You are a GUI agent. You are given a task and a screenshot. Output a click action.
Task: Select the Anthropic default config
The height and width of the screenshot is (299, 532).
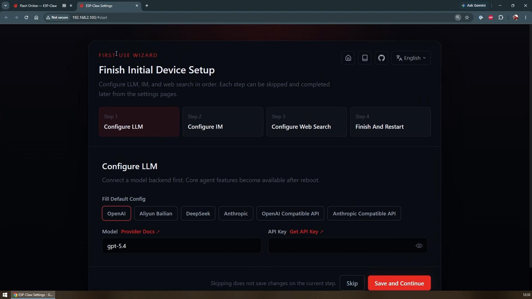pos(236,213)
